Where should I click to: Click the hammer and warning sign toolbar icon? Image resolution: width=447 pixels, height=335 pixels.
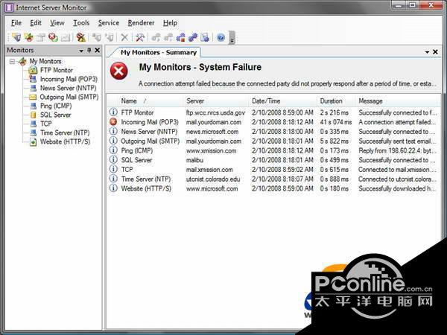pyautogui.click(x=81, y=37)
